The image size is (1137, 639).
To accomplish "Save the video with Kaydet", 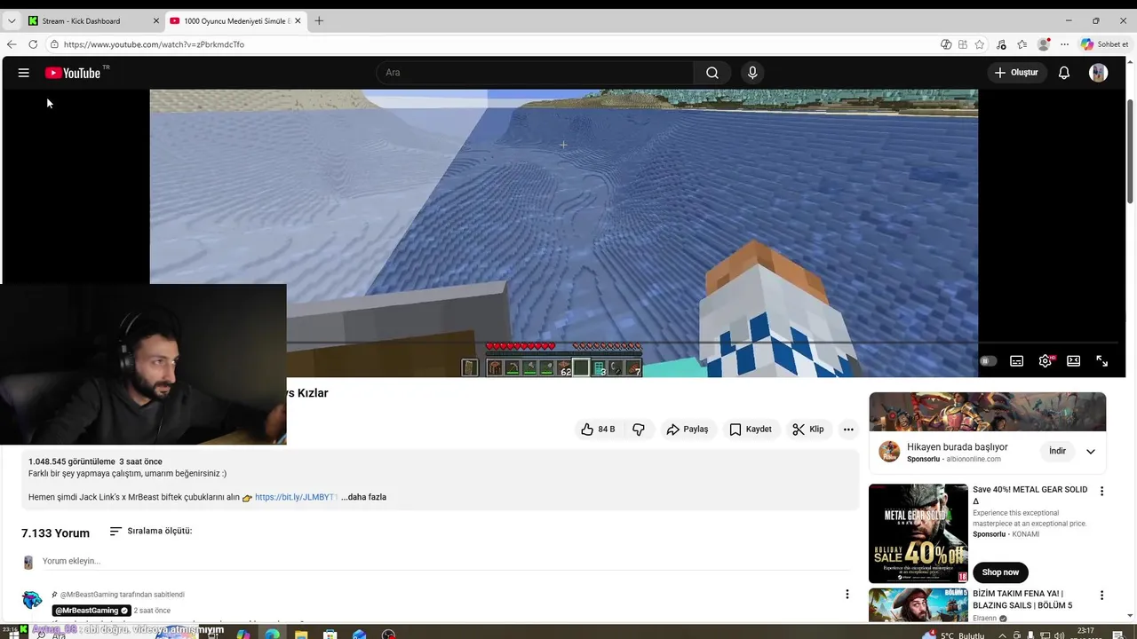I will click(751, 430).
